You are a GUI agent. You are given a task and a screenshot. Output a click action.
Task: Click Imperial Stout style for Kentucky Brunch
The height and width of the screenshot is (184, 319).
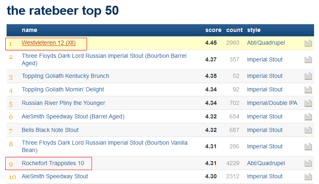coord(265,76)
